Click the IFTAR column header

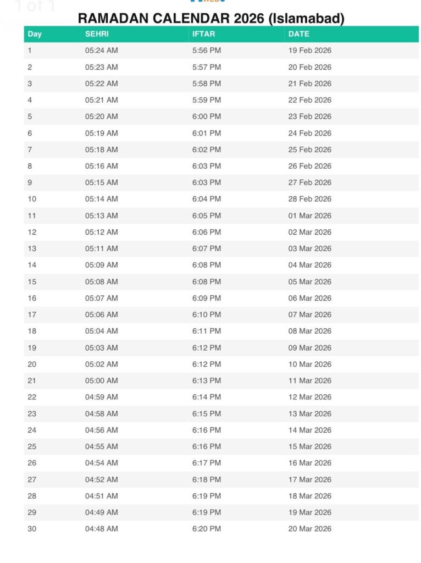tap(203, 34)
